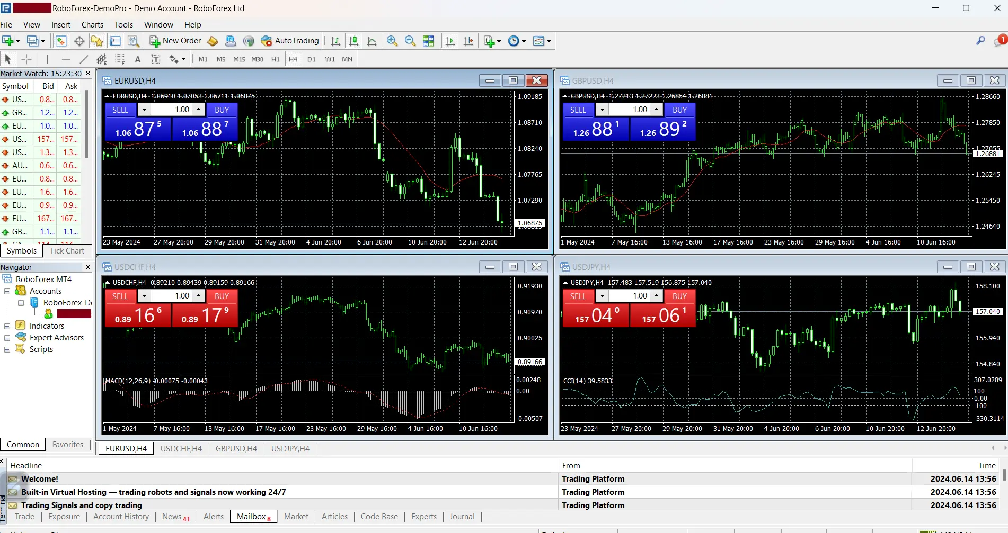1008x533 pixels.
Task: Open the Charts menu
Action: (x=92, y=25)
